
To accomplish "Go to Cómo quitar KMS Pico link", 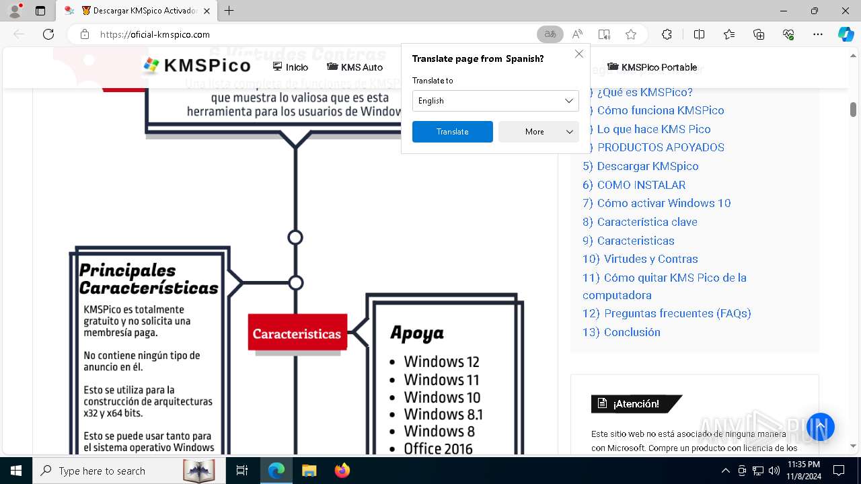I will coord(665,286).
